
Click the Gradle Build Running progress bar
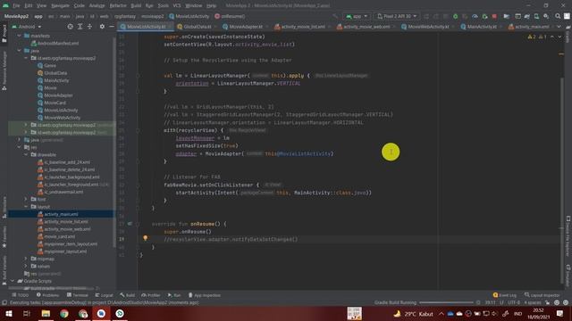pos(446,302)
